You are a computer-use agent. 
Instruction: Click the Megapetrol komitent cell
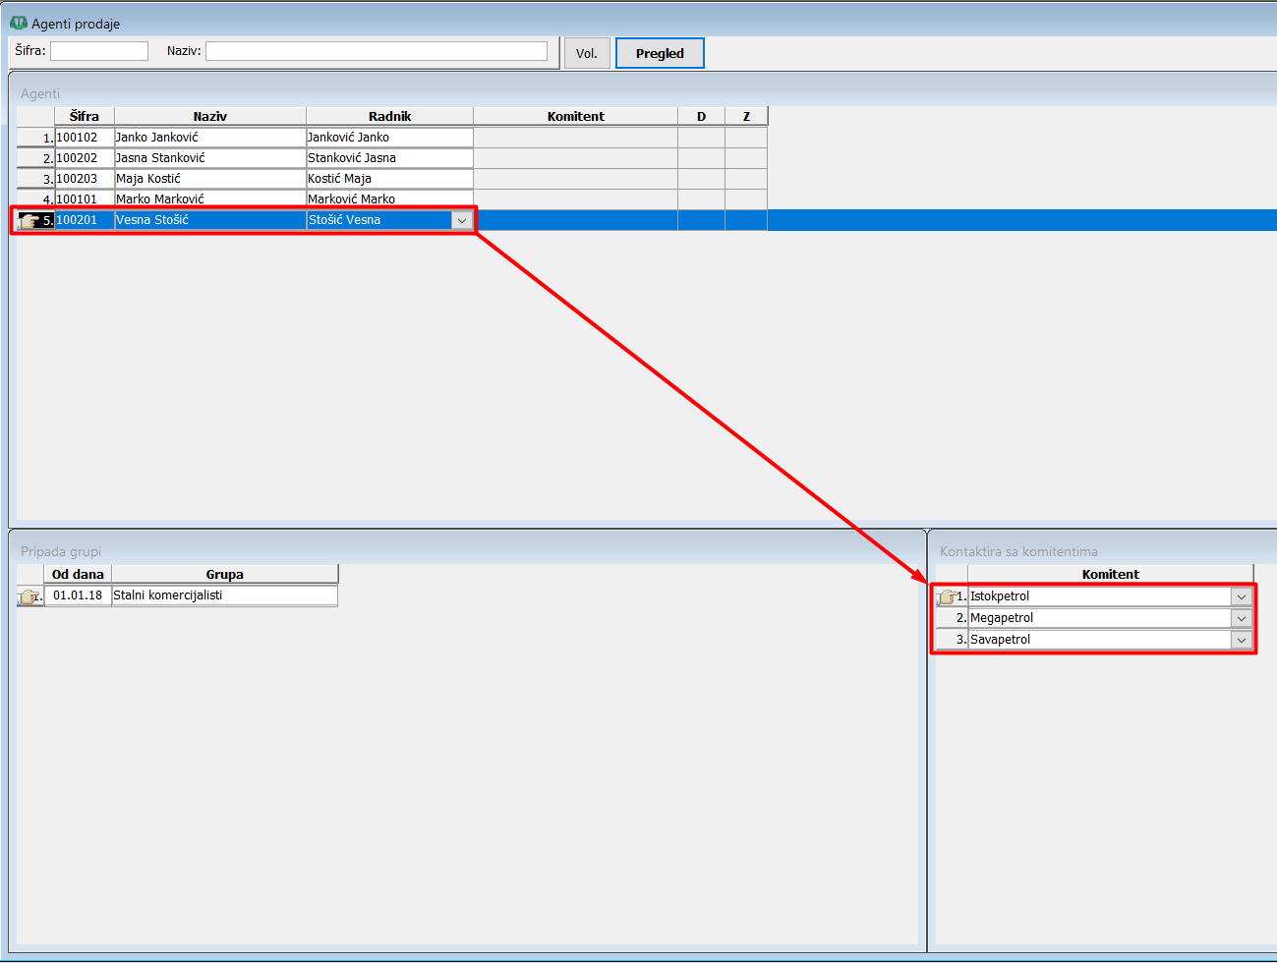click(x=1099, y=618)
